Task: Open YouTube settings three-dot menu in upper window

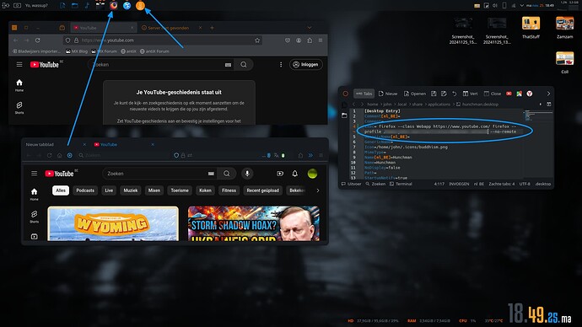Action: [x=281, y=65]
